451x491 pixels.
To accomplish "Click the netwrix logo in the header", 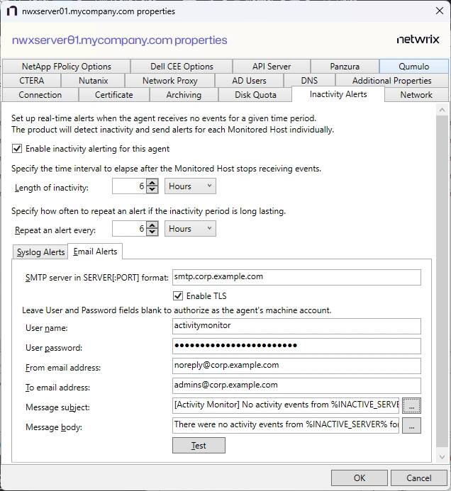I will coord(418,40).
